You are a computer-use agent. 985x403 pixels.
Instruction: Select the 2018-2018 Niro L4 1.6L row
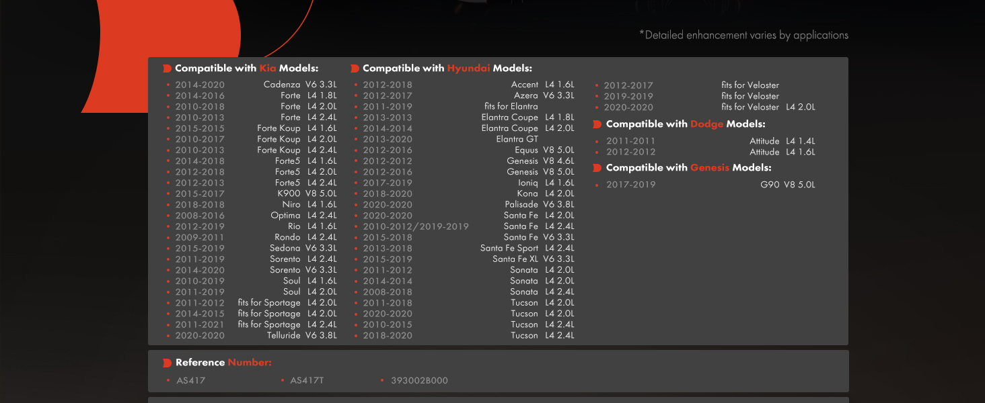click(252, 204)
